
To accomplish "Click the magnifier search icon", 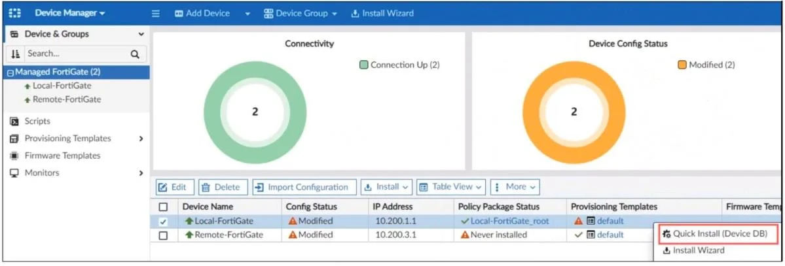I will 135,54.
